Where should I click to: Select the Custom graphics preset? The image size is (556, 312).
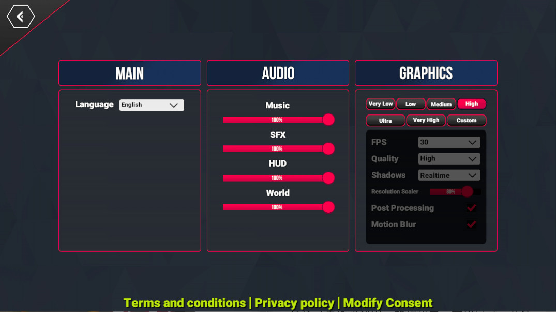click(467, 121)
